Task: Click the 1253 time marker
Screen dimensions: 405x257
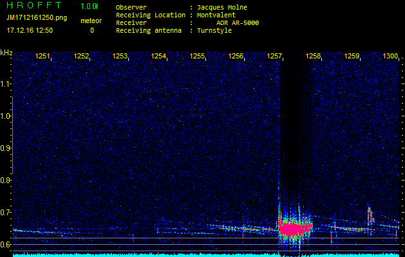Action: 120,56
